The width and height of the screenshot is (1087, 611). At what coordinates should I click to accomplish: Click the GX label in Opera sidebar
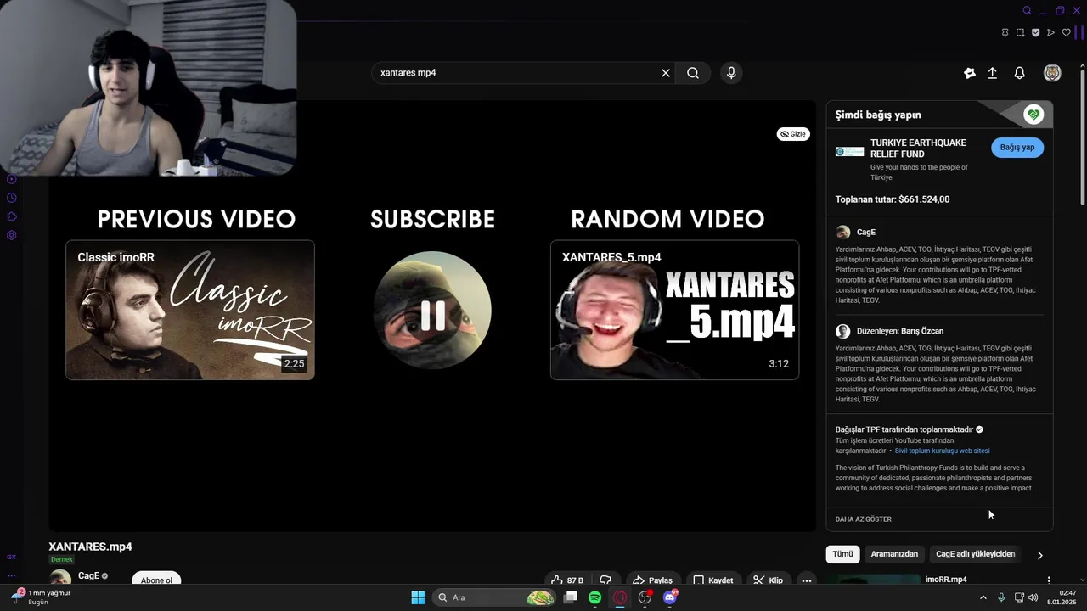click(x=12, y=557)
